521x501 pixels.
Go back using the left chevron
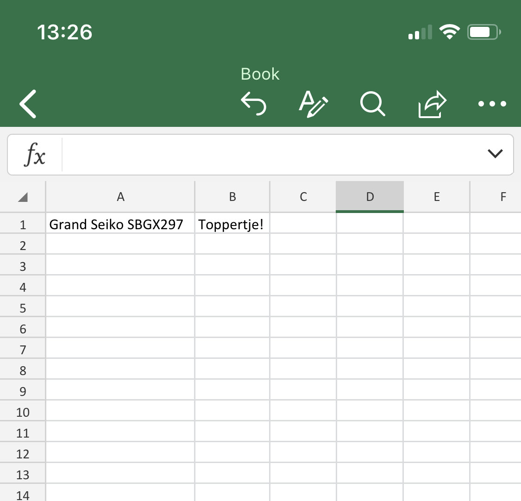pos(28,104)
